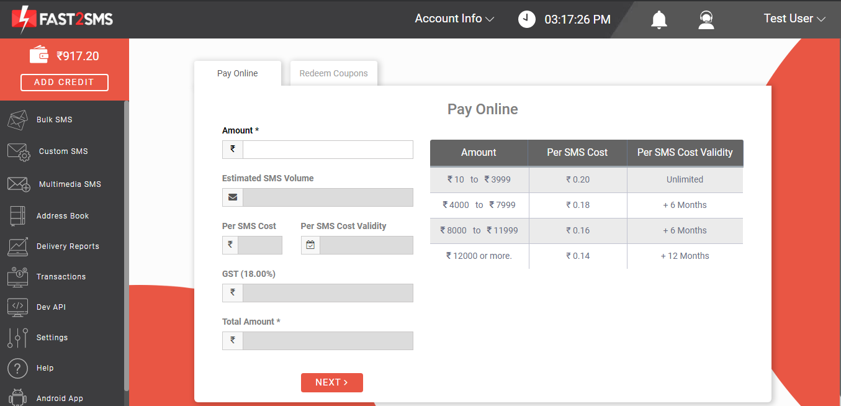
Task: Switch to the Redeem Coupons tab
Action: tap(333, 73)
